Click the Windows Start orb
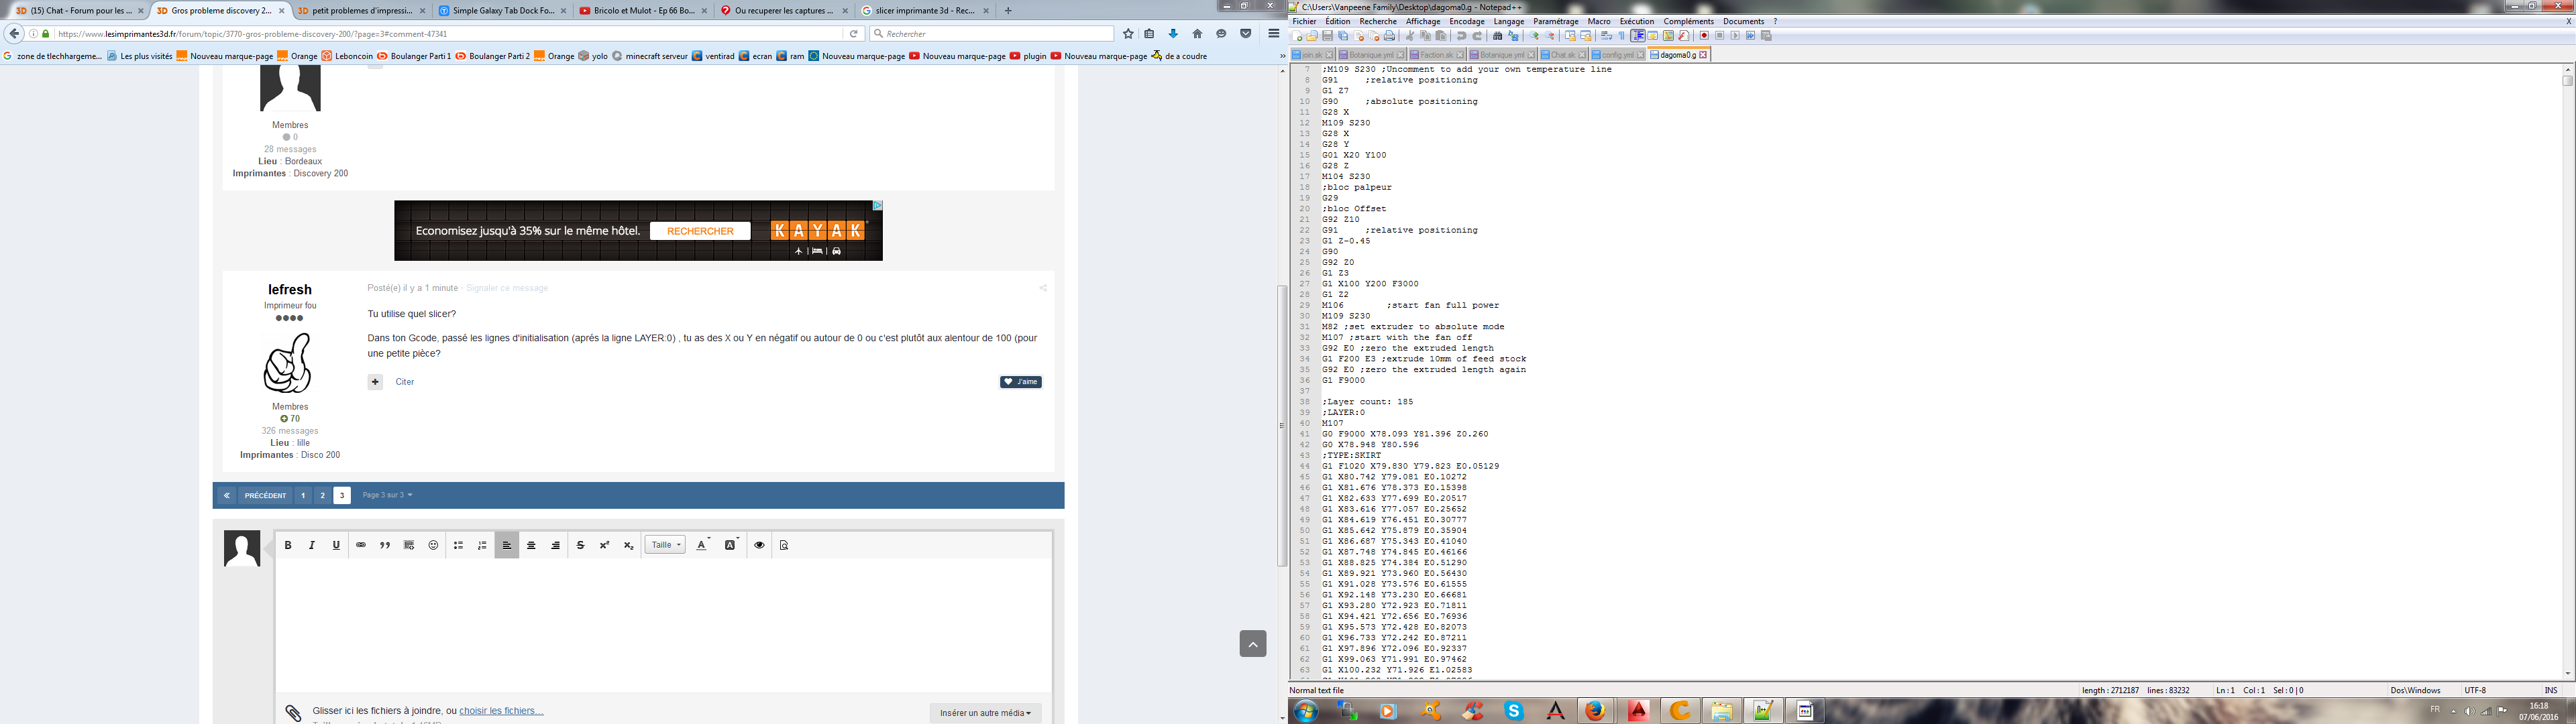Viewport: 2576px width, 724px height. pos(1305,711)
